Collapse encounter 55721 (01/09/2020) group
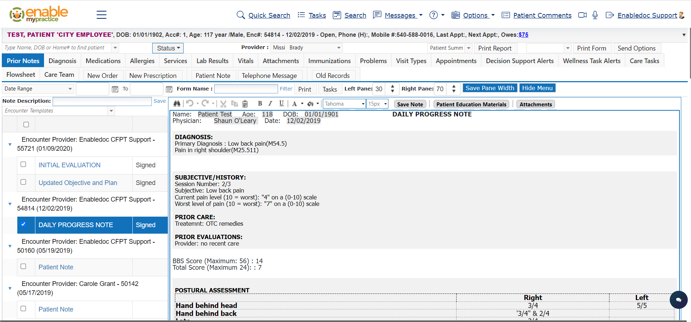Image resolution: width=691 pixels, height=322 pixels. click(10, 144)
